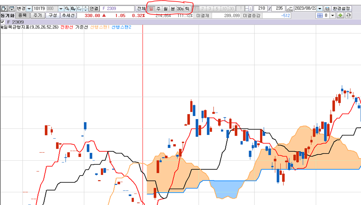
Task: Click the chart line refresh icon
Action: click(x=290, y=9)
